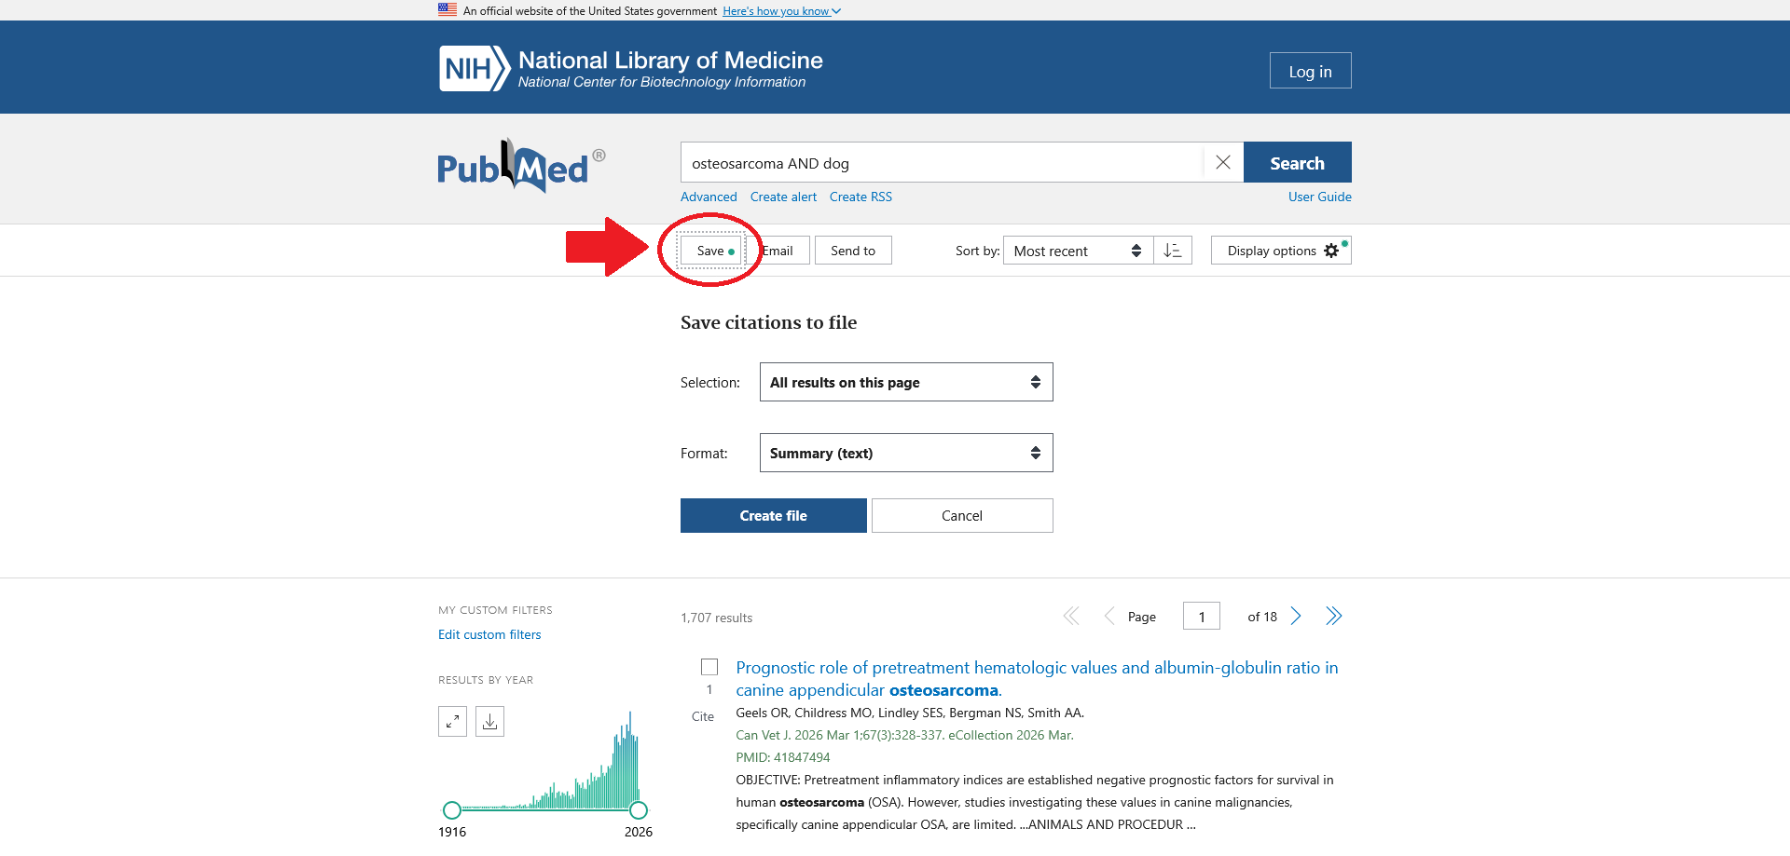
Task: Open the Send to menu
Action: tap(853, 251)
